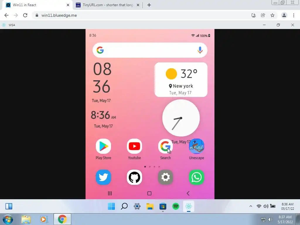Reload the current page

tap(25, 15)
